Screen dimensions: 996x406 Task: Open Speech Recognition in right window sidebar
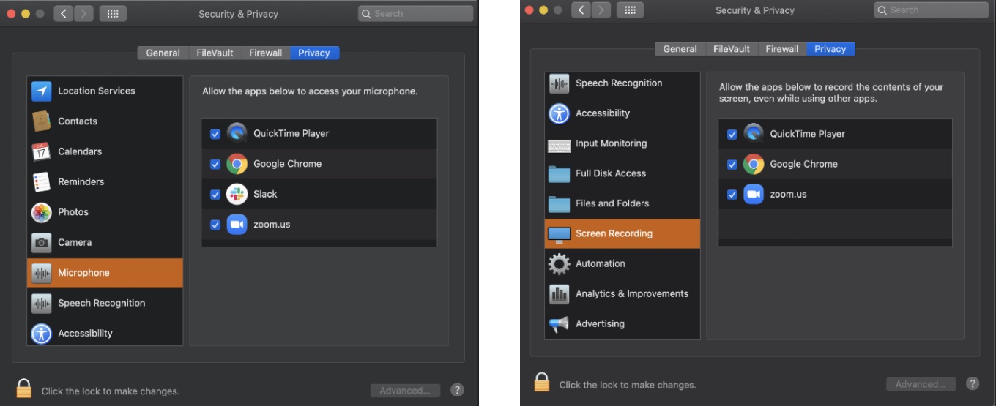tap(622, 83)
